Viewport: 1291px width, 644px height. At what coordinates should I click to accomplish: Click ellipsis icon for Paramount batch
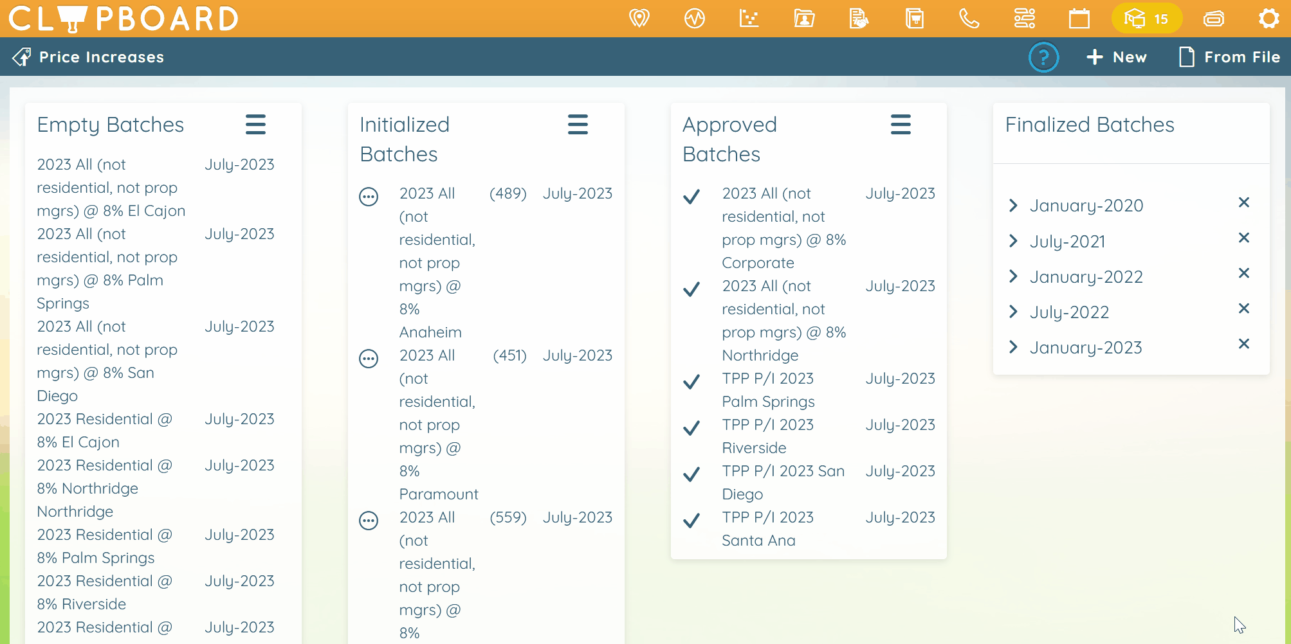tap(369, 359)
